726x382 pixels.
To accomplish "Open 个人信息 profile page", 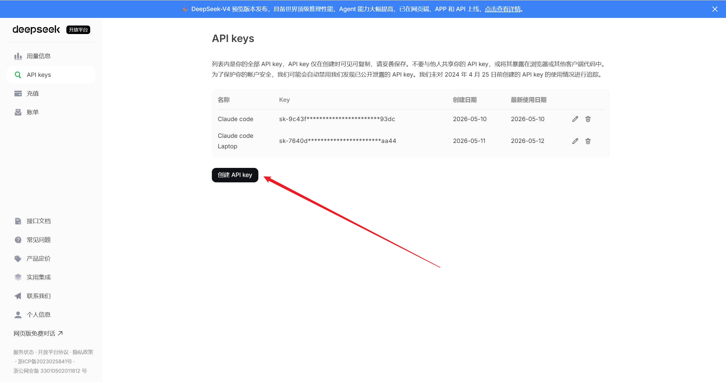I will tap(51, 315).
